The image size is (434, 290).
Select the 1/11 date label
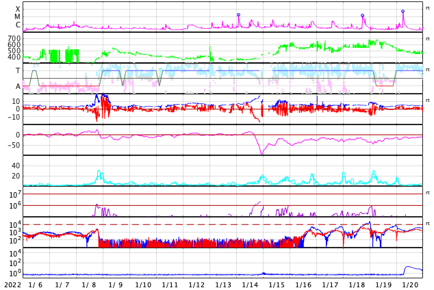(170, 285)
